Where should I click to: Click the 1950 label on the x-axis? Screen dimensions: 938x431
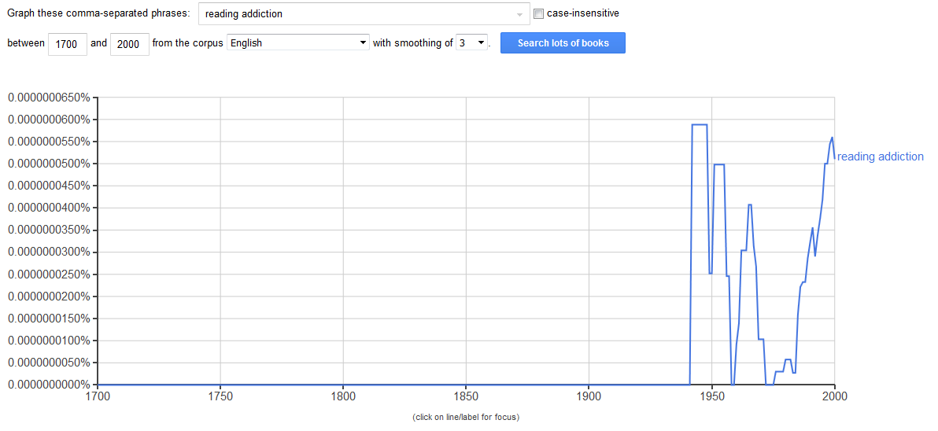tap(712, 396)
